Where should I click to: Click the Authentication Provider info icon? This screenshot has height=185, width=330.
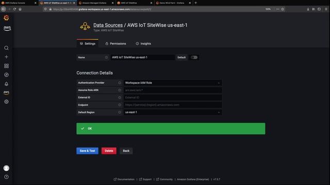120,83
